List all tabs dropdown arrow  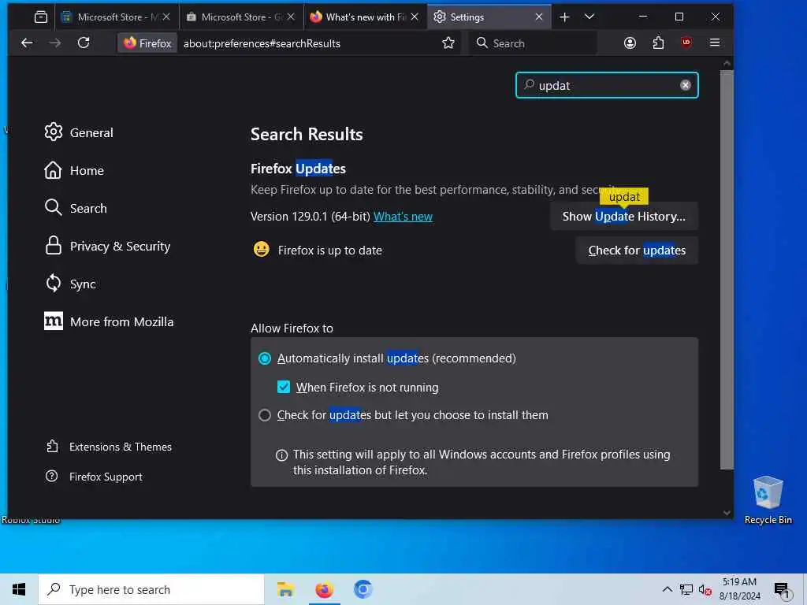point(589,17)
